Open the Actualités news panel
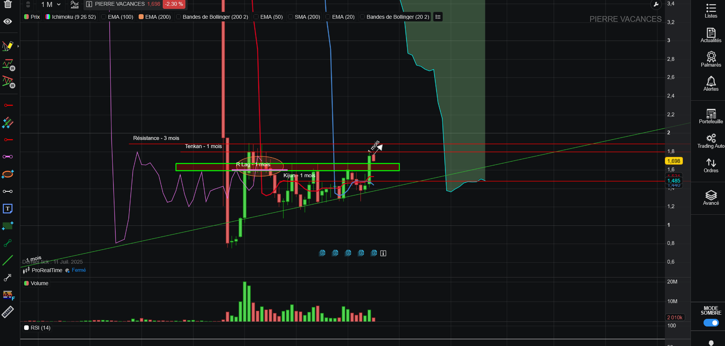Viewport: 725px width, 346px height. 711,35
